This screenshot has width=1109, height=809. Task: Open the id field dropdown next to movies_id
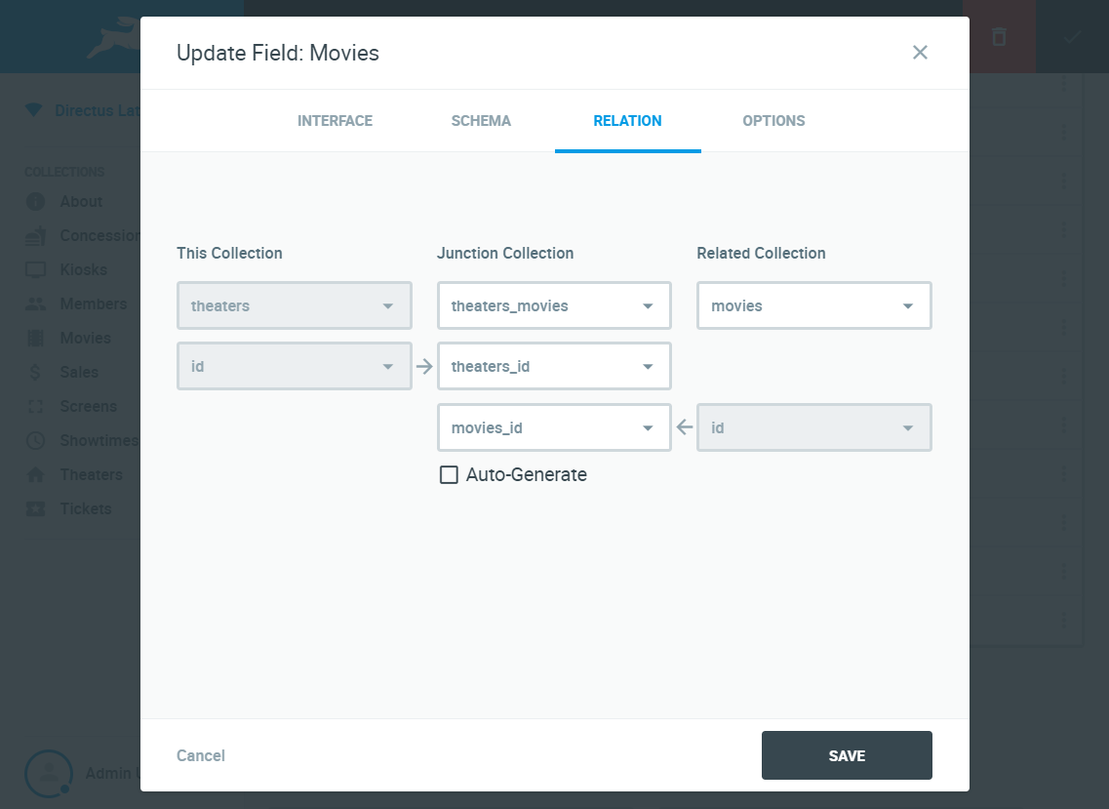pos(814,427)
